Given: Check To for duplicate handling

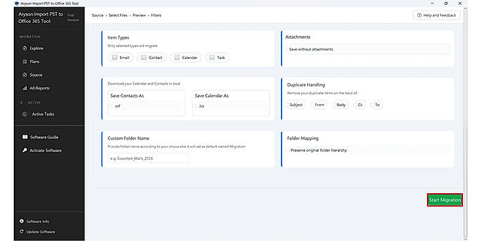Looking at the screenshot, I should (372, 105).
